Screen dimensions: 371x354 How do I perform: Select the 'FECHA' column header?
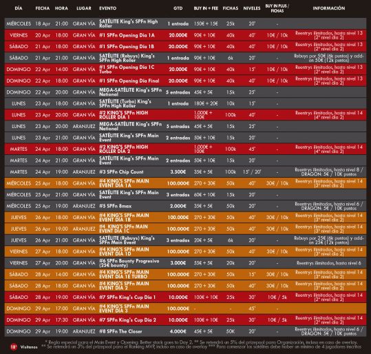[43, 8]
